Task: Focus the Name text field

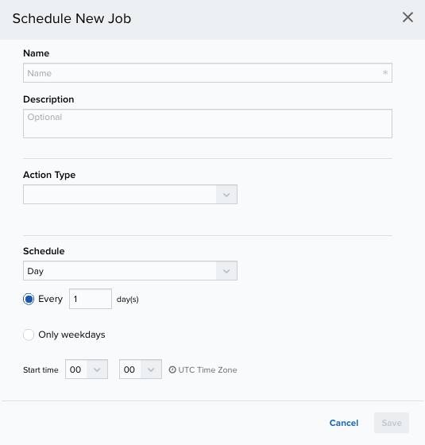Action: pos(207,73)
